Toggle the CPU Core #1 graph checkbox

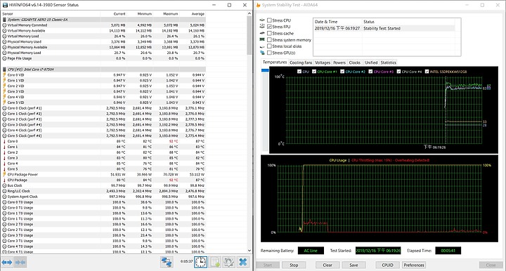[x=314, y=72]
